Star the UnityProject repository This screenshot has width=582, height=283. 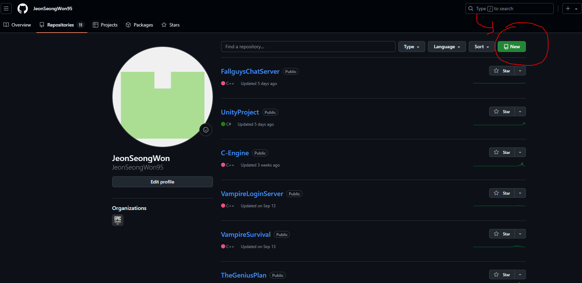502,111
